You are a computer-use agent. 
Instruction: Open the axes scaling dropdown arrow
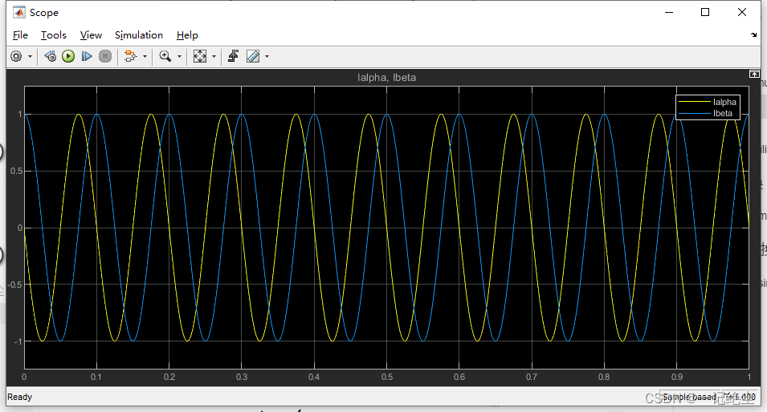click(214, 57)
